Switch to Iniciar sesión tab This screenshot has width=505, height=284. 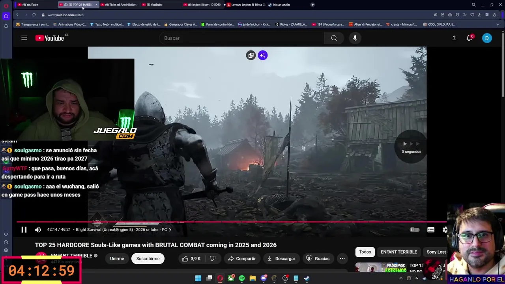(x=280, y=5)
